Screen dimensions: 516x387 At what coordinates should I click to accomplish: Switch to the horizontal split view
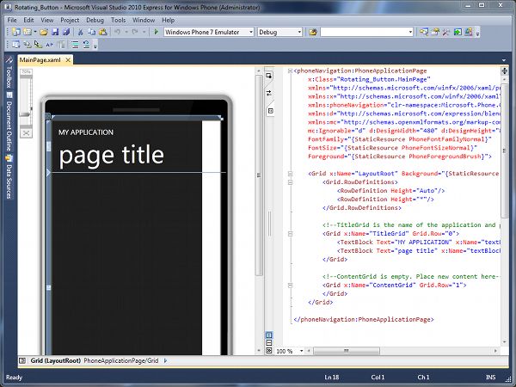point(269,343)
